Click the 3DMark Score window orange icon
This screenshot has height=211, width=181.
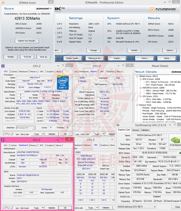click(x=3, y=3)
